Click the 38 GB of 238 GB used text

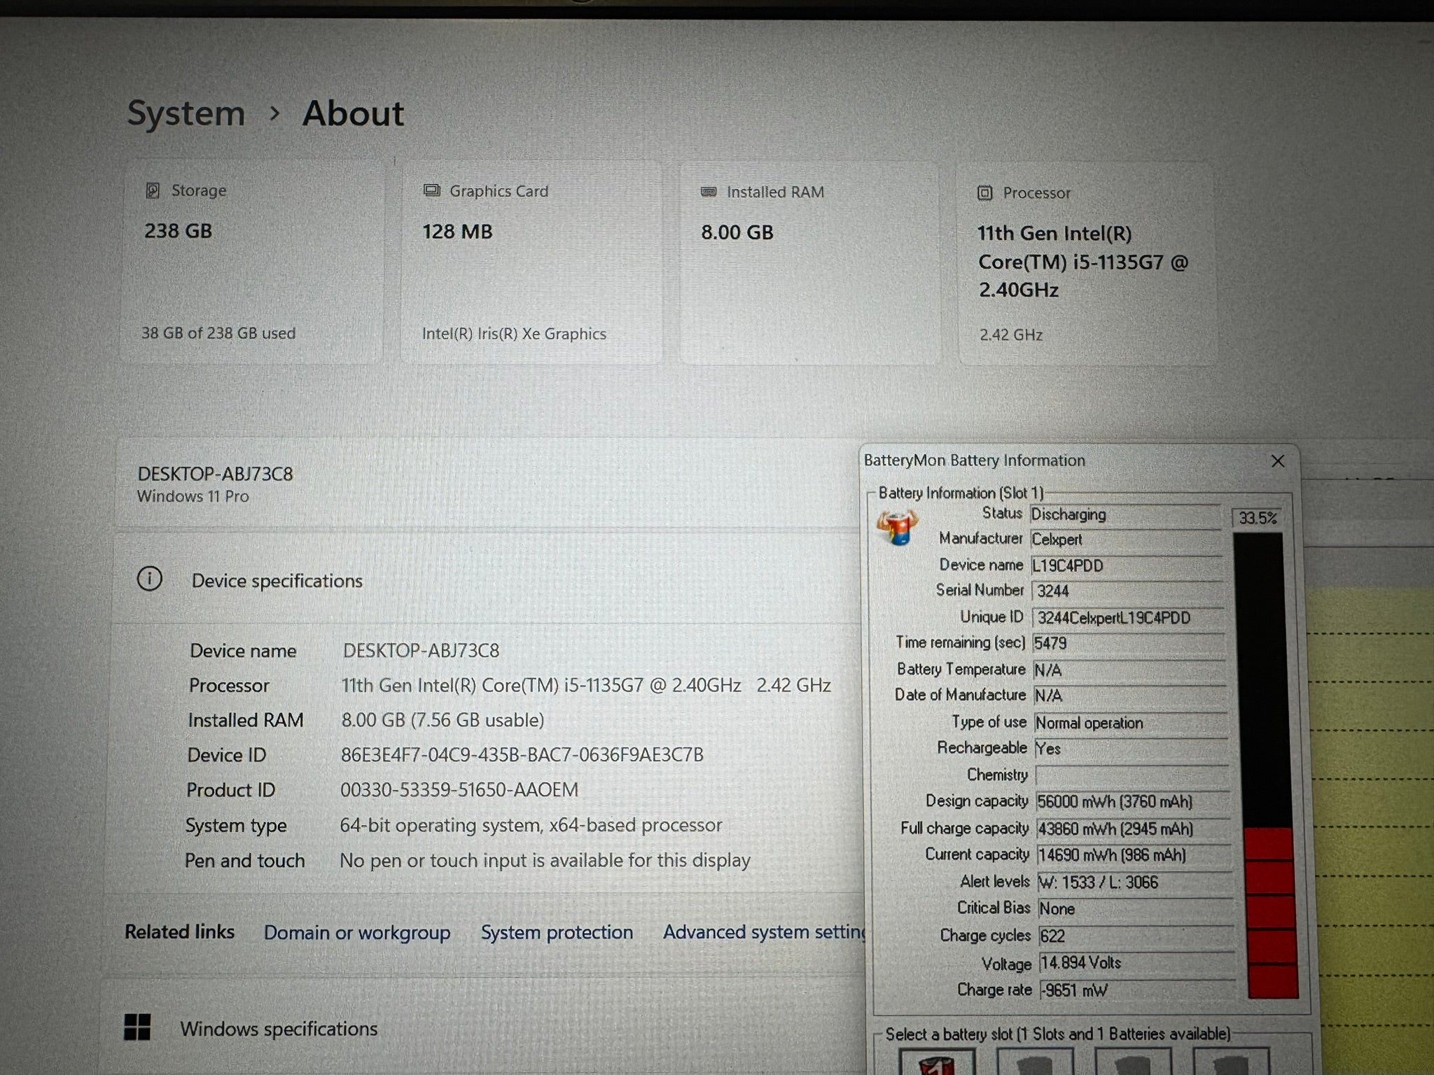click(218, 333)
